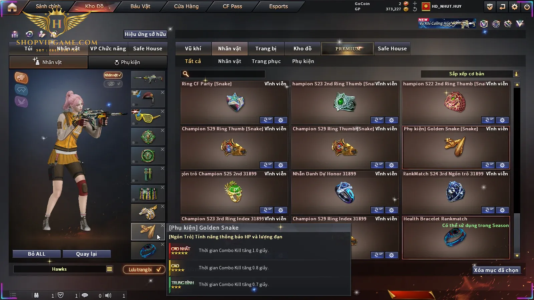Image resolution: width=534 pixels, height=300 pixels.
Task: Click the search magnifier icon
Action: 186,74
